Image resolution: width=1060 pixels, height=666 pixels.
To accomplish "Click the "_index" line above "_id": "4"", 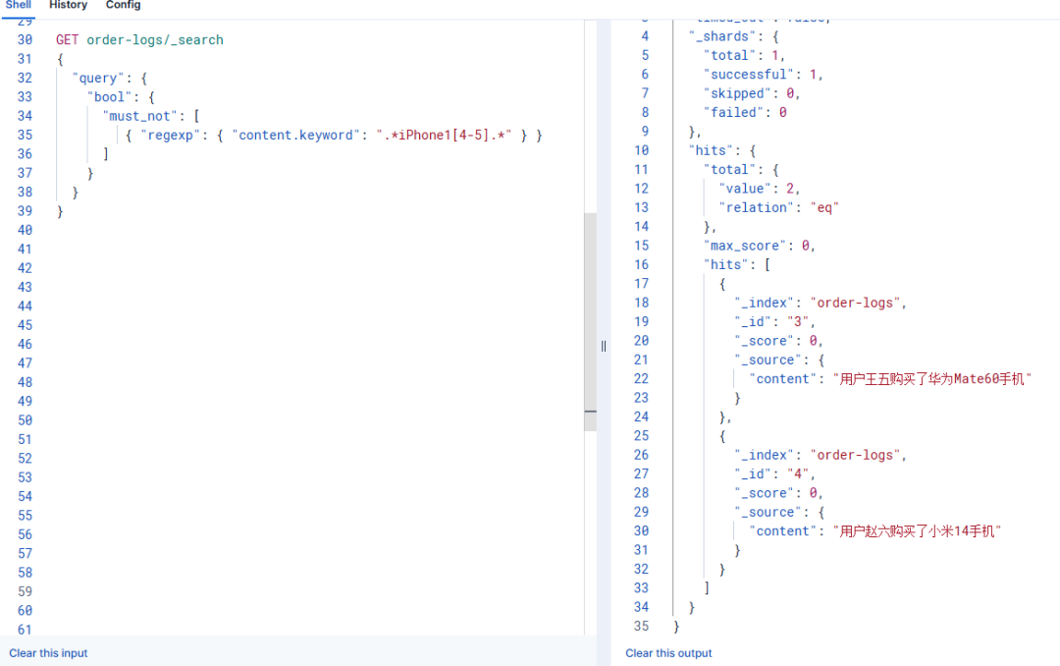I will coord(820,455).
